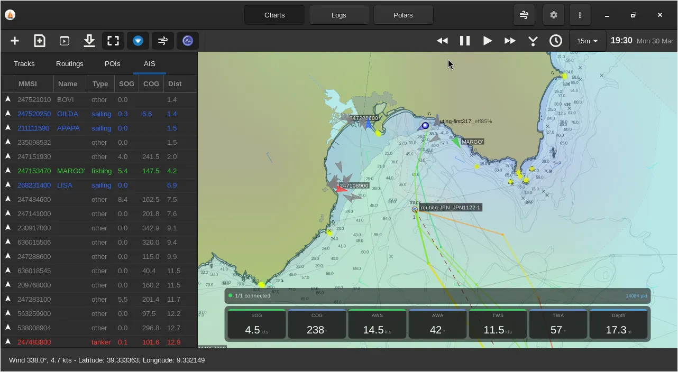The height and width of the screenshot is (372, 678).
Task: Click the new document icon
Action: [40, 41]
